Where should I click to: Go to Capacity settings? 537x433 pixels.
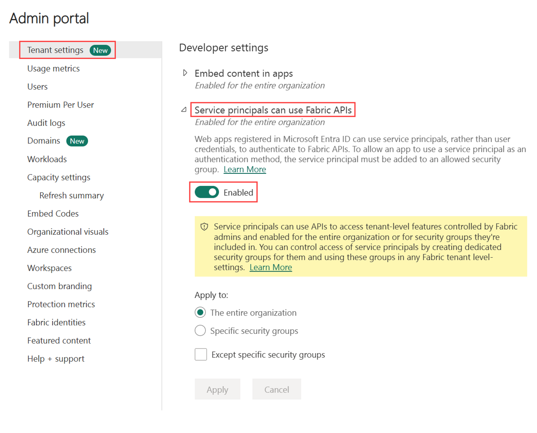pos(59,177)
